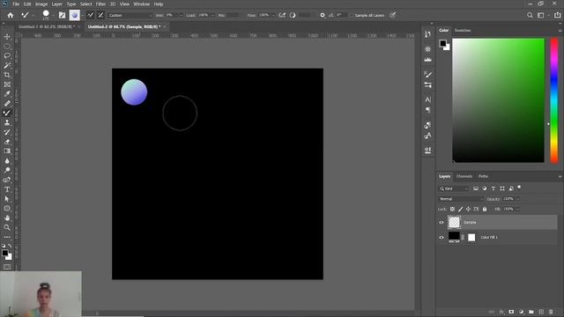
Task: Hide the Sample layer
Action: pyautogui.click(x=442, y=223)
